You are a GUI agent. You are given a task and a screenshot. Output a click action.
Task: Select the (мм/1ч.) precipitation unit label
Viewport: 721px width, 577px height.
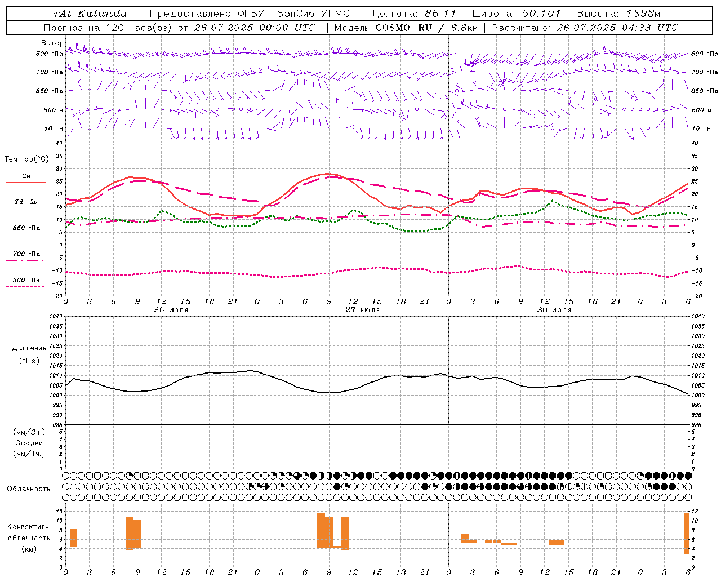point(29,454)
